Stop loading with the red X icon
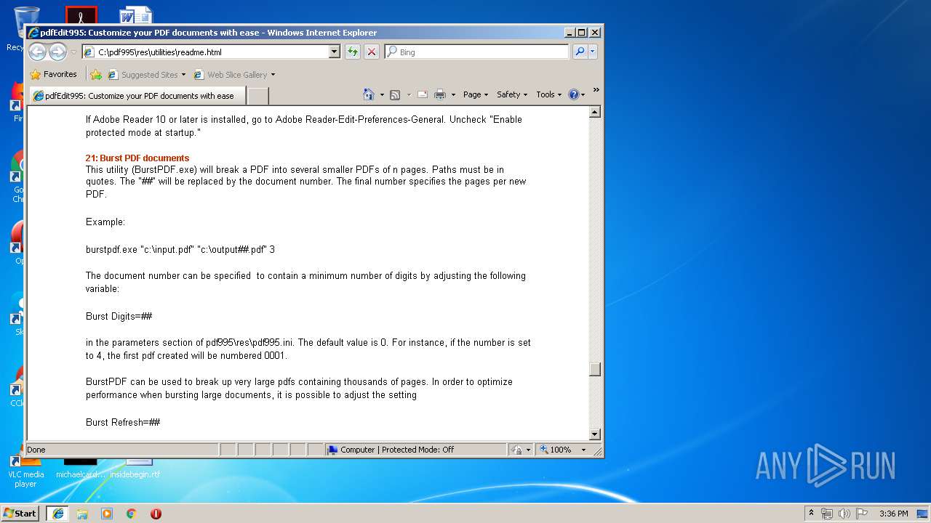The height and width of the screenshot is (523, 931). click(371, 52)
